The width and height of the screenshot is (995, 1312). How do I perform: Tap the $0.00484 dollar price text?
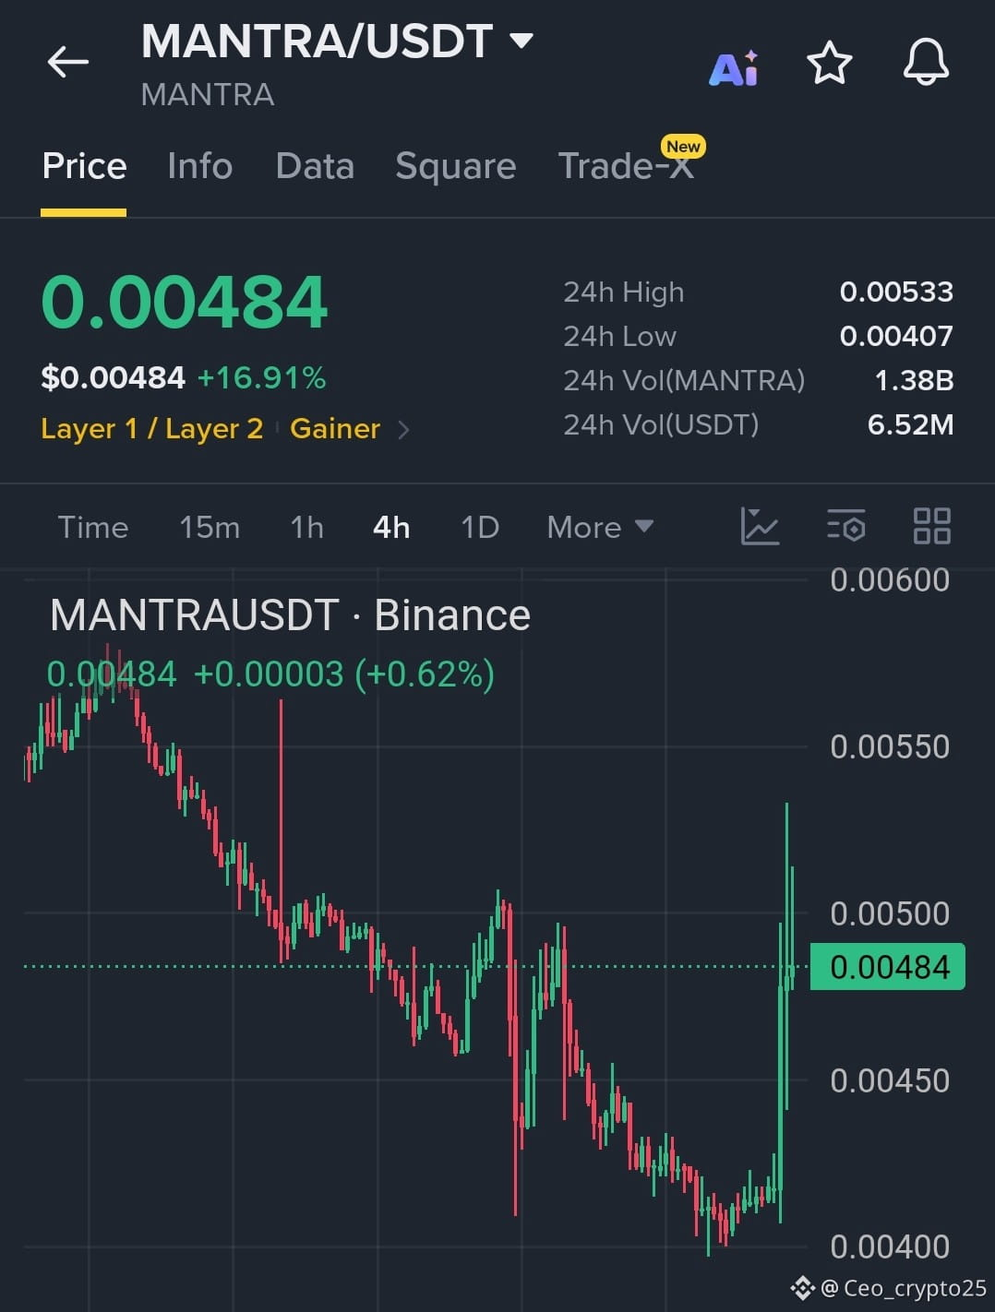(x=114, y=377)
